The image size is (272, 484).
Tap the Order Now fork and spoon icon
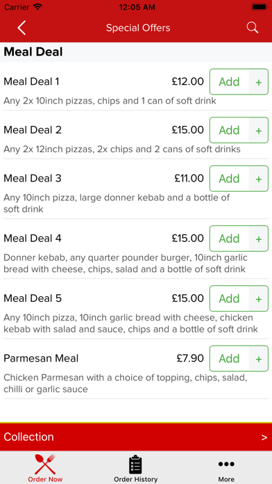(x=45, y=464)
